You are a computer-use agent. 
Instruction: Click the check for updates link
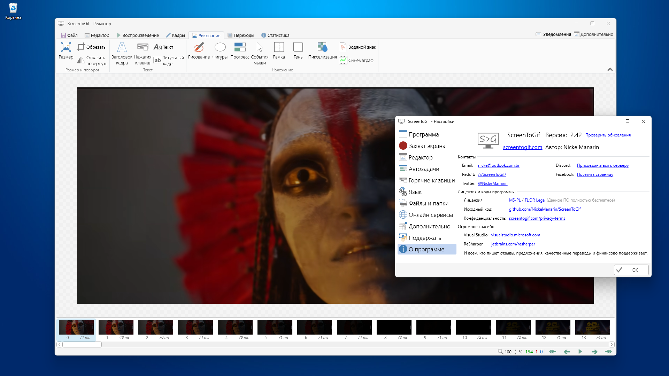tap(608, 135)
